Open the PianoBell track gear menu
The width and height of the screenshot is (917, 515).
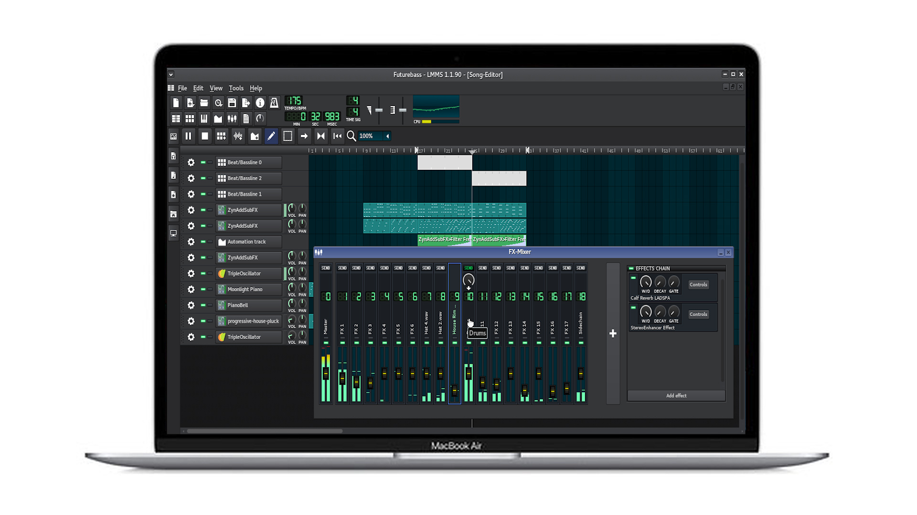point(191,305)
